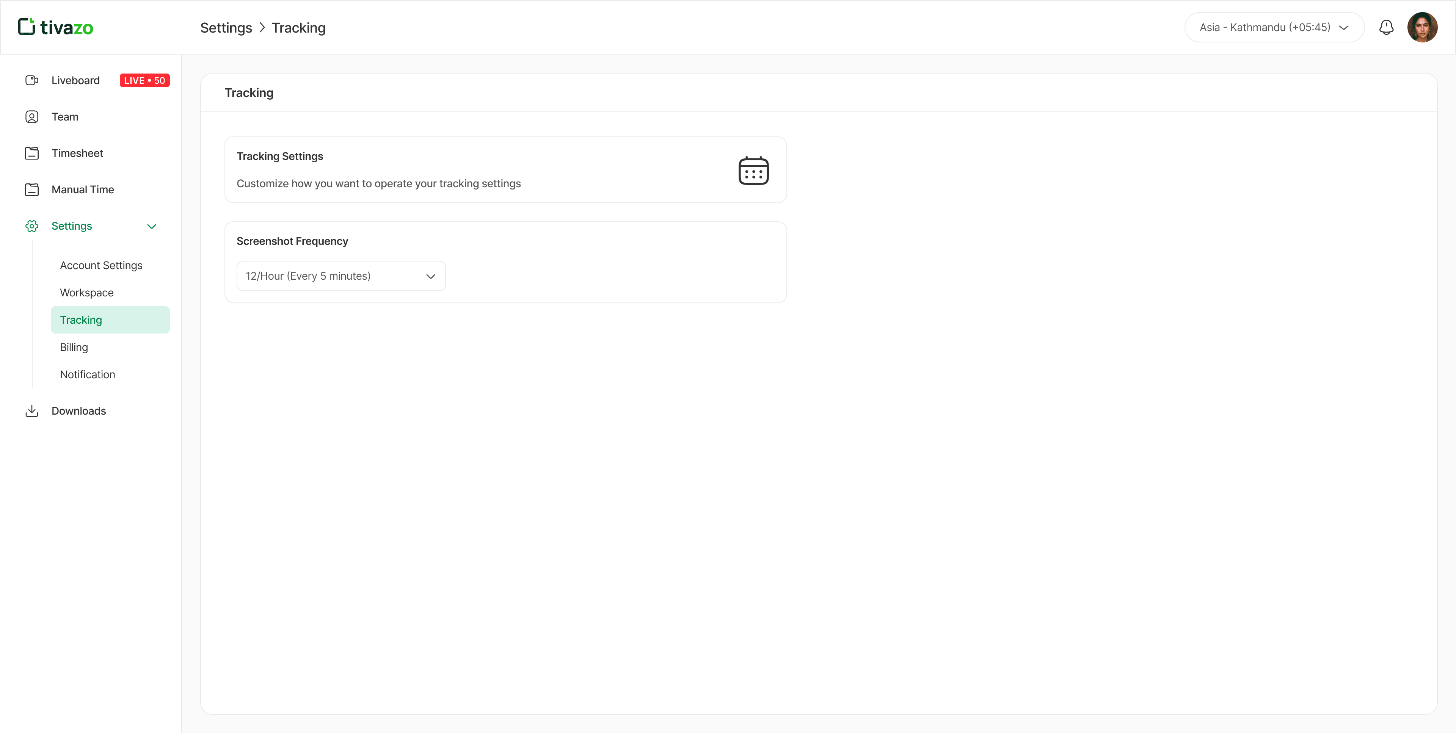Open the timezone dropdown Asia - Kathmandu

pos(1274,27)
